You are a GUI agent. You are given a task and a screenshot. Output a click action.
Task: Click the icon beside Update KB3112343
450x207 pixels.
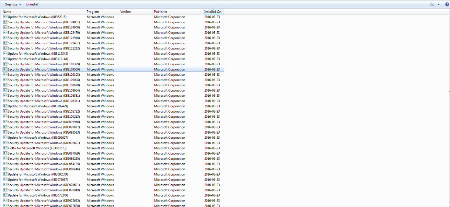(5, 53)
